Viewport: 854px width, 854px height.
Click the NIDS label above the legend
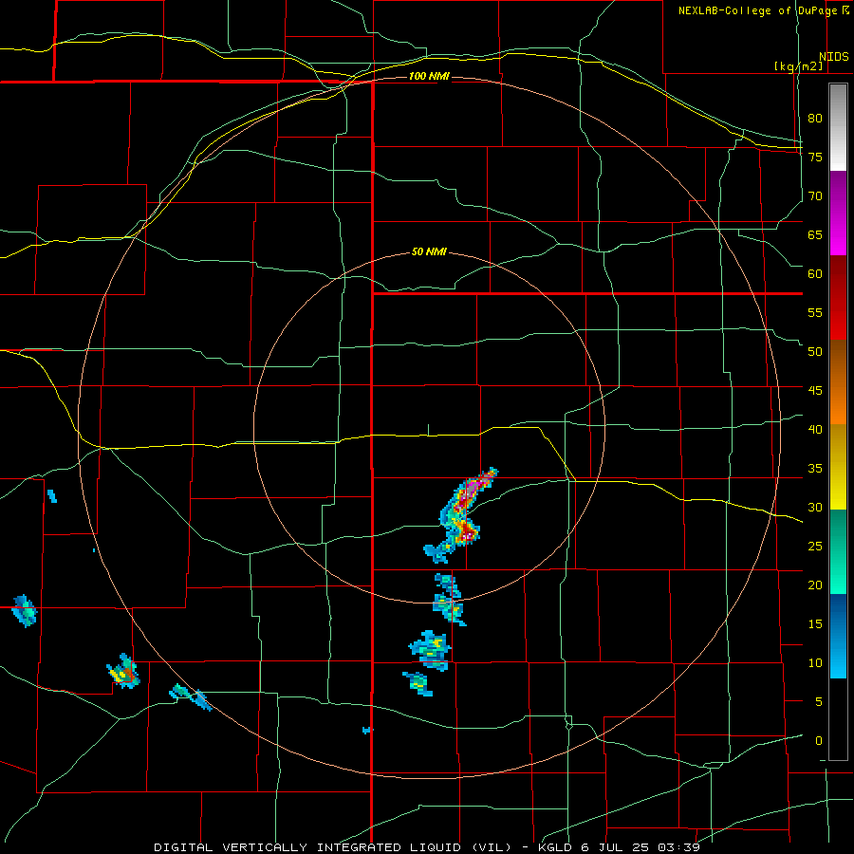tap(833, 57)
